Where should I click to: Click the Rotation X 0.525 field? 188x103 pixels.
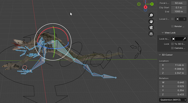[x=173, y=86]
